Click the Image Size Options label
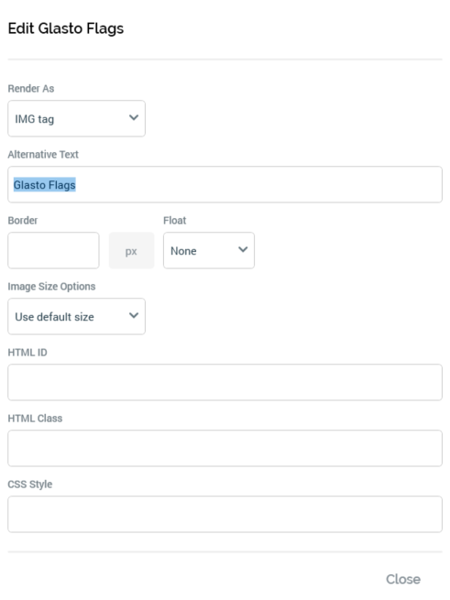The height and width of the screenshot is (600, 450). click(x=51, y=286)
